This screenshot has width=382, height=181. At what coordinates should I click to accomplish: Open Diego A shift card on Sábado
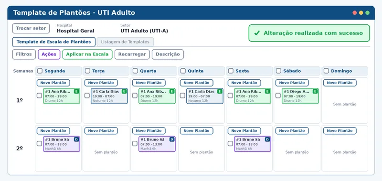click(x=300, y=96)
